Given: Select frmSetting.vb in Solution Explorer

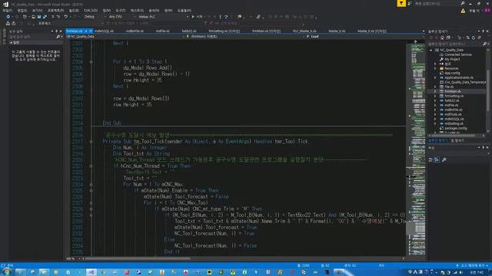Looking at the screenshot, I should [x=454, y=96].
